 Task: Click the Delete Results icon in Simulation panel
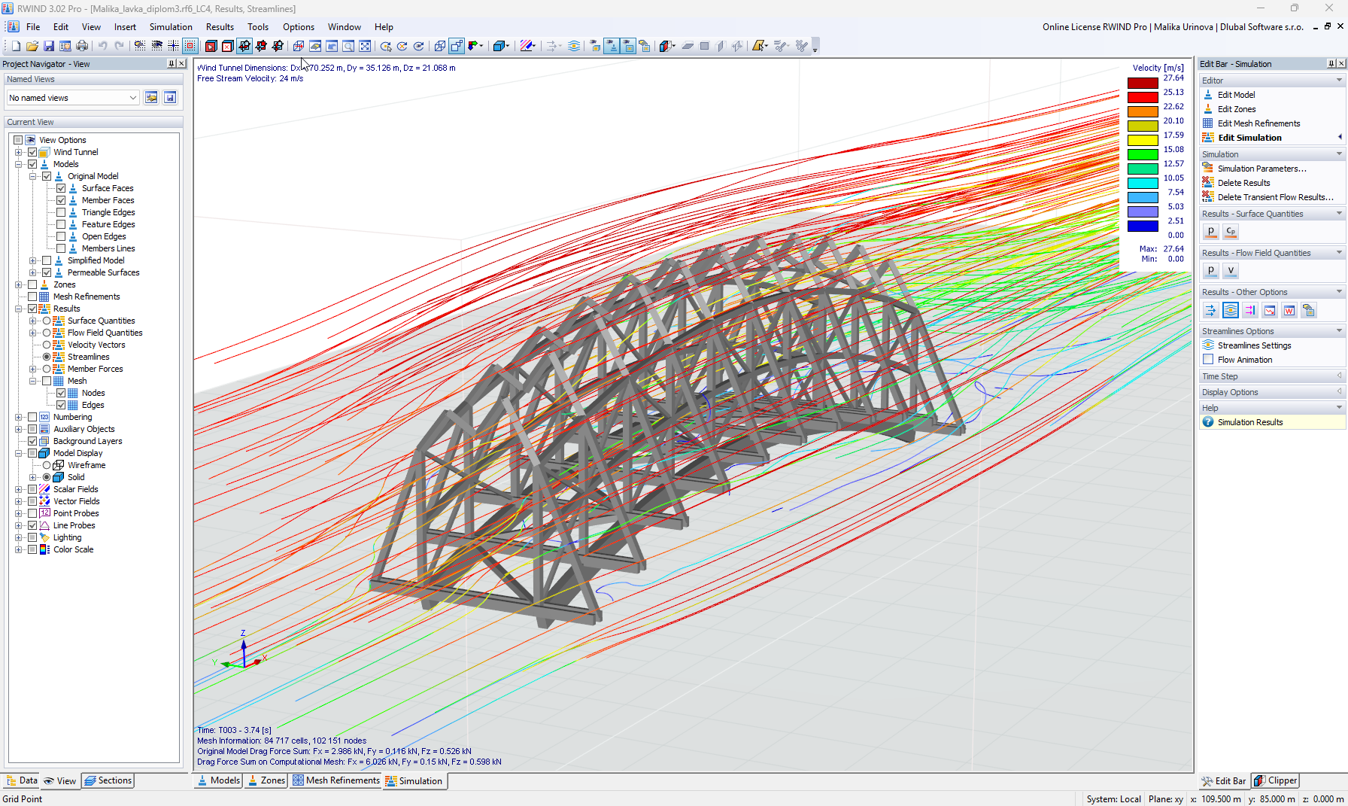(1208, 183)
